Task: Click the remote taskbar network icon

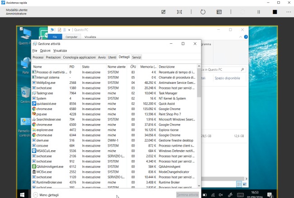Action: tap(213, 195)
